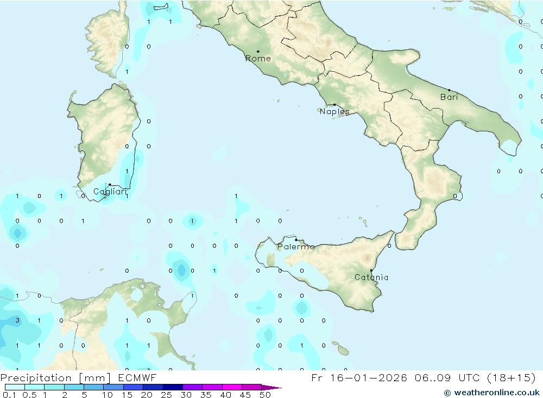Click the precipitation value 3 over Algeria
Viewport: 543px width, 398px height.
click(17, 320)
